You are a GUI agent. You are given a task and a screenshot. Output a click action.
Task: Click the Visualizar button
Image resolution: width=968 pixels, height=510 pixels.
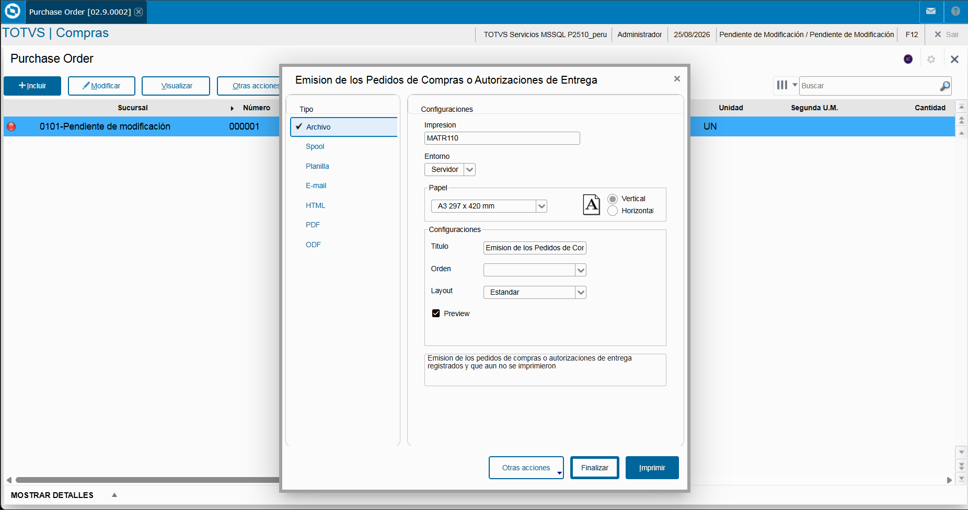click(x=176, y=86)
